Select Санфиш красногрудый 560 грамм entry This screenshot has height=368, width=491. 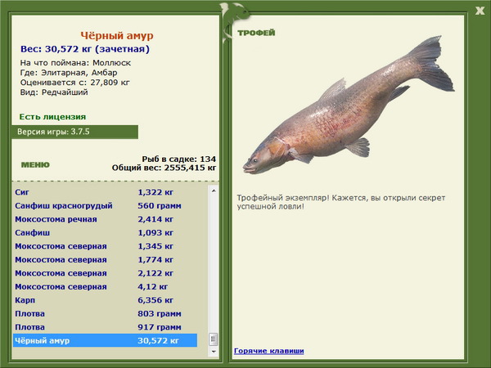click(106, 205)
